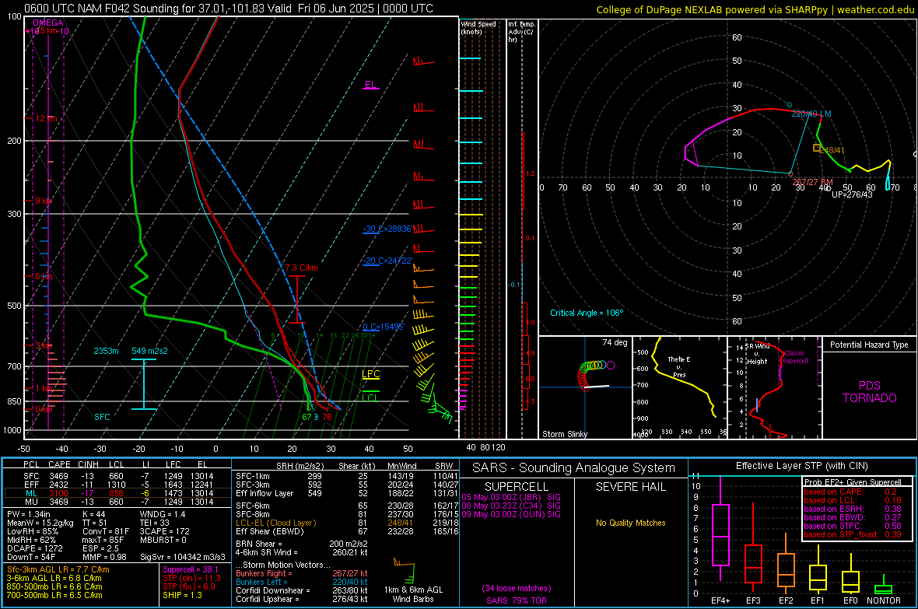Click the SHIP = 1.3 value
The height and width of the screenshot is (609, 918).
click(182, 595)
